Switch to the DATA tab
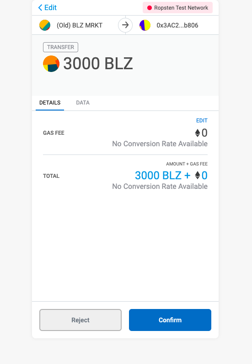252x364 pixels. click(83, 103)
